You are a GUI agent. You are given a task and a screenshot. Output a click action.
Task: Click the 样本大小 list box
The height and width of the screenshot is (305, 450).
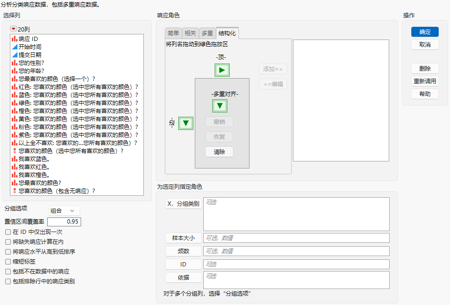296,238
